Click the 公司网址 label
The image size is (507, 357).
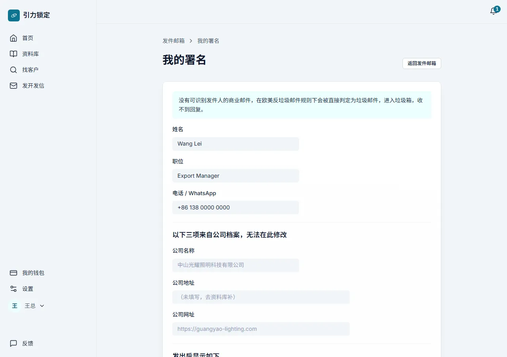coord(183,315)
